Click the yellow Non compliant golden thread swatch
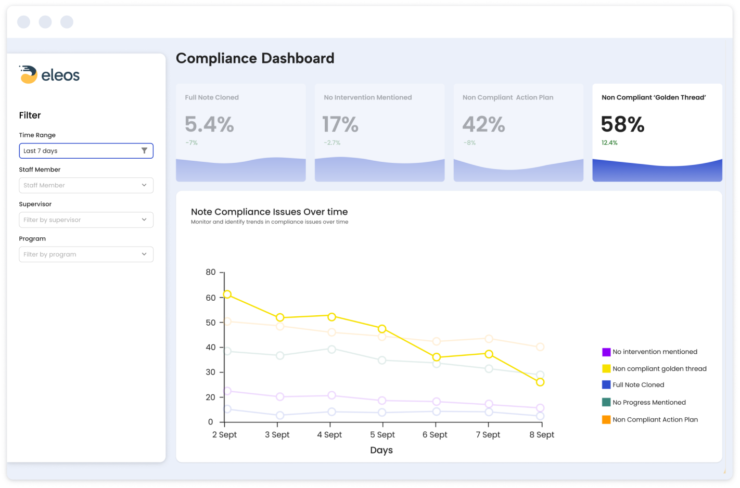 click(x=606, y=369)
